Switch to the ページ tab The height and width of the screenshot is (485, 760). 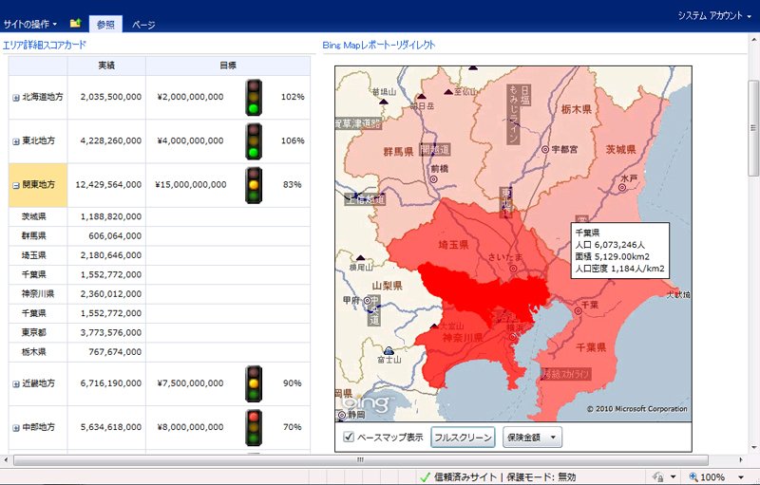pyautogui.click(x=143, y=25)
